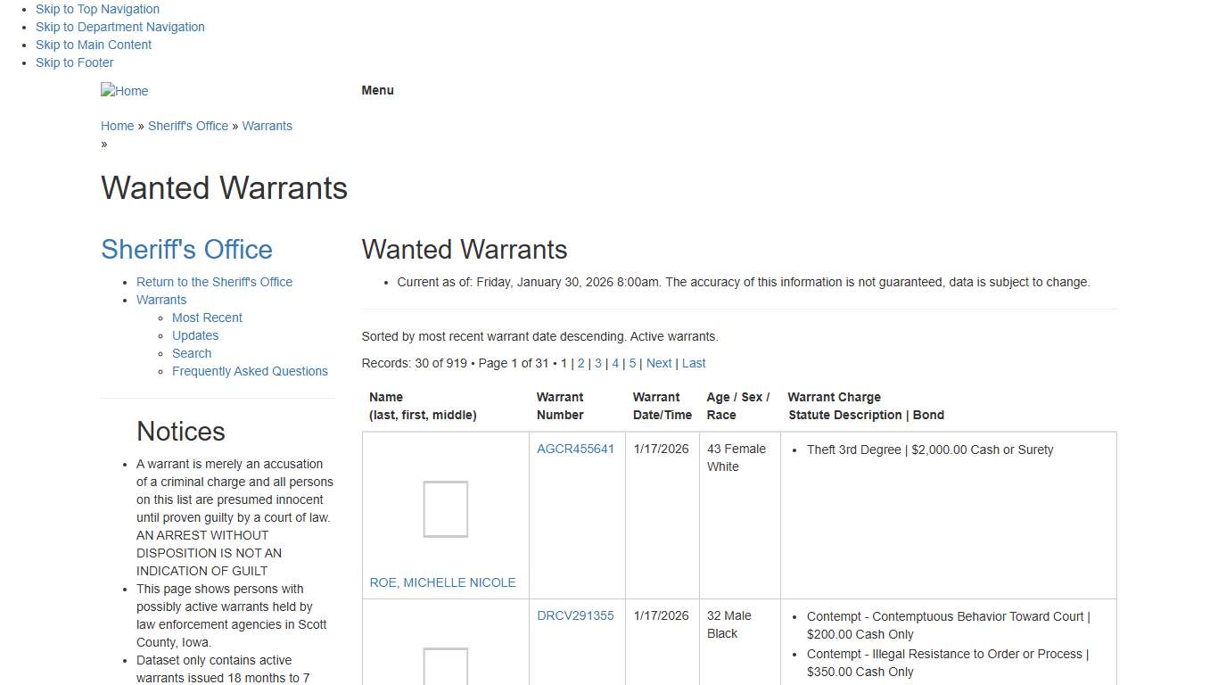Open the Sheriff's Office sidebar heading link
The image size is (1218, 685).
pyautogui.click(x=186, y=249)
